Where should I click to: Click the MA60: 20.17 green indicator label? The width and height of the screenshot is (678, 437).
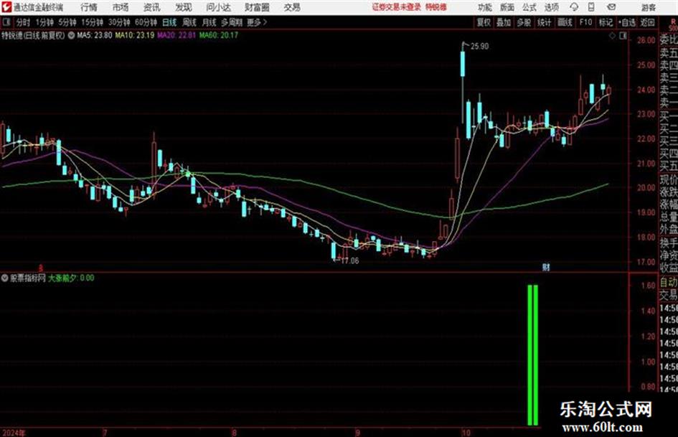218,35
